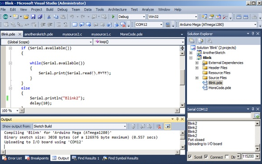Click the Undo arrow icon
Image resolution: width=262 pixels, height=164 pixels.
click(x=72, y=17)
